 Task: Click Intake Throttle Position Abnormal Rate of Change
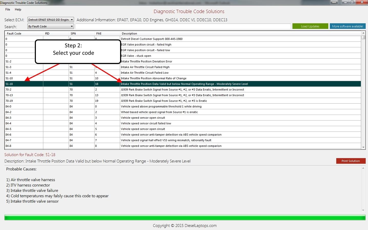click(154, 78)
